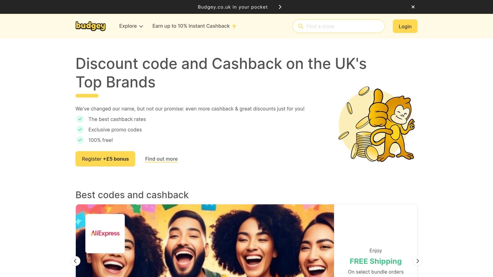Click the banner right arrow chevron
The width and height of the screenshot is (493, 277).
(280, 7)
